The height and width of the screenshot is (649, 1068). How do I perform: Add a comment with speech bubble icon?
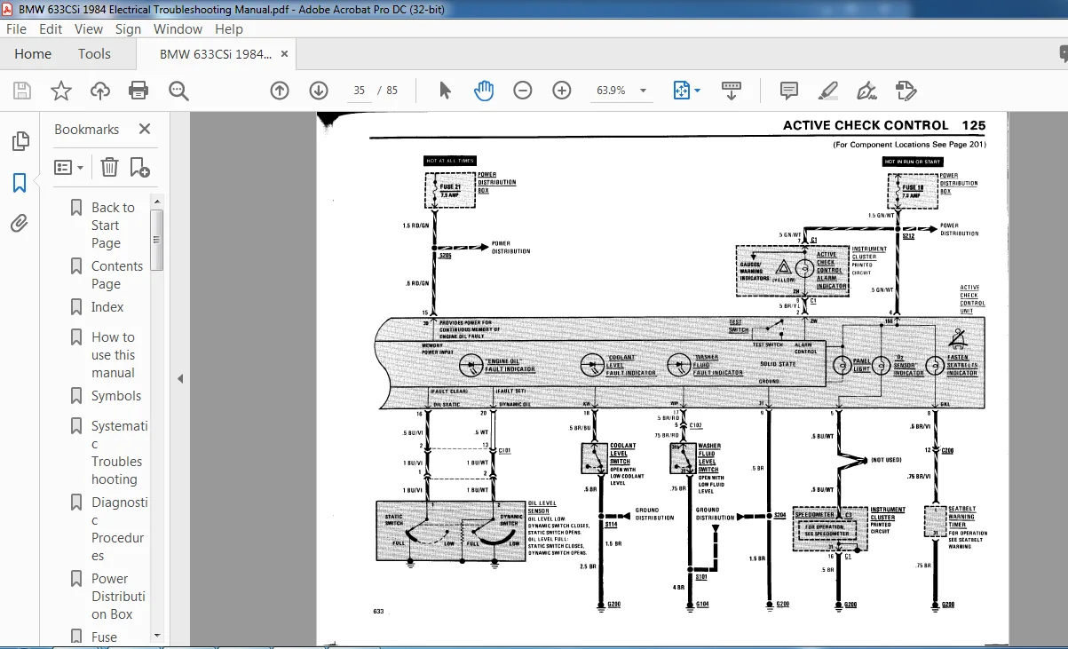[x=788, y=91]
